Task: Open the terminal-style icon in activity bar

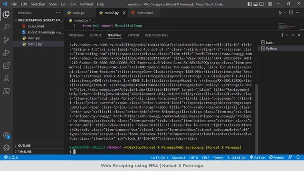Action: tap(6, 91)
